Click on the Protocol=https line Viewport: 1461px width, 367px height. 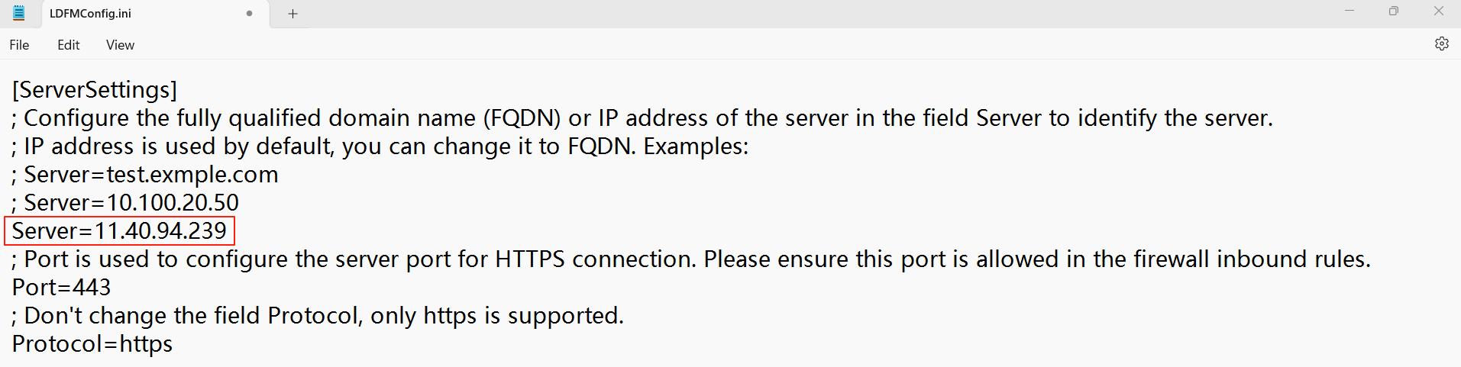click(x=92, y=344)
